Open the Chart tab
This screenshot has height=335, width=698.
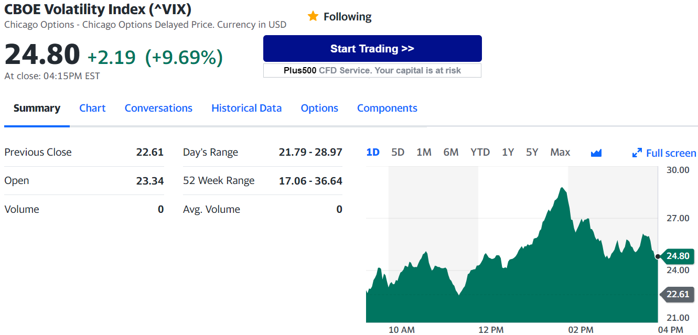click(x=92, y=108)
